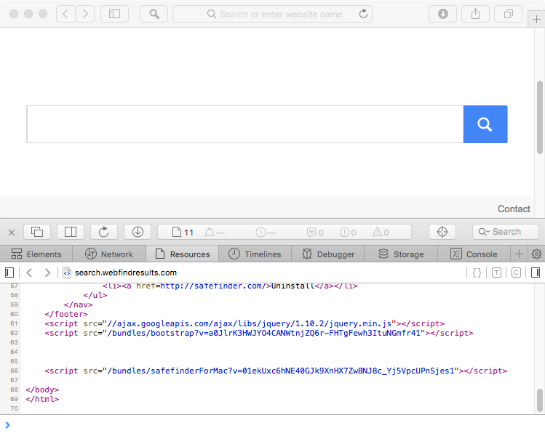Click the closing </nav> tag text
The width and height of the screenshot is (545, 436).
coord(78,304)
